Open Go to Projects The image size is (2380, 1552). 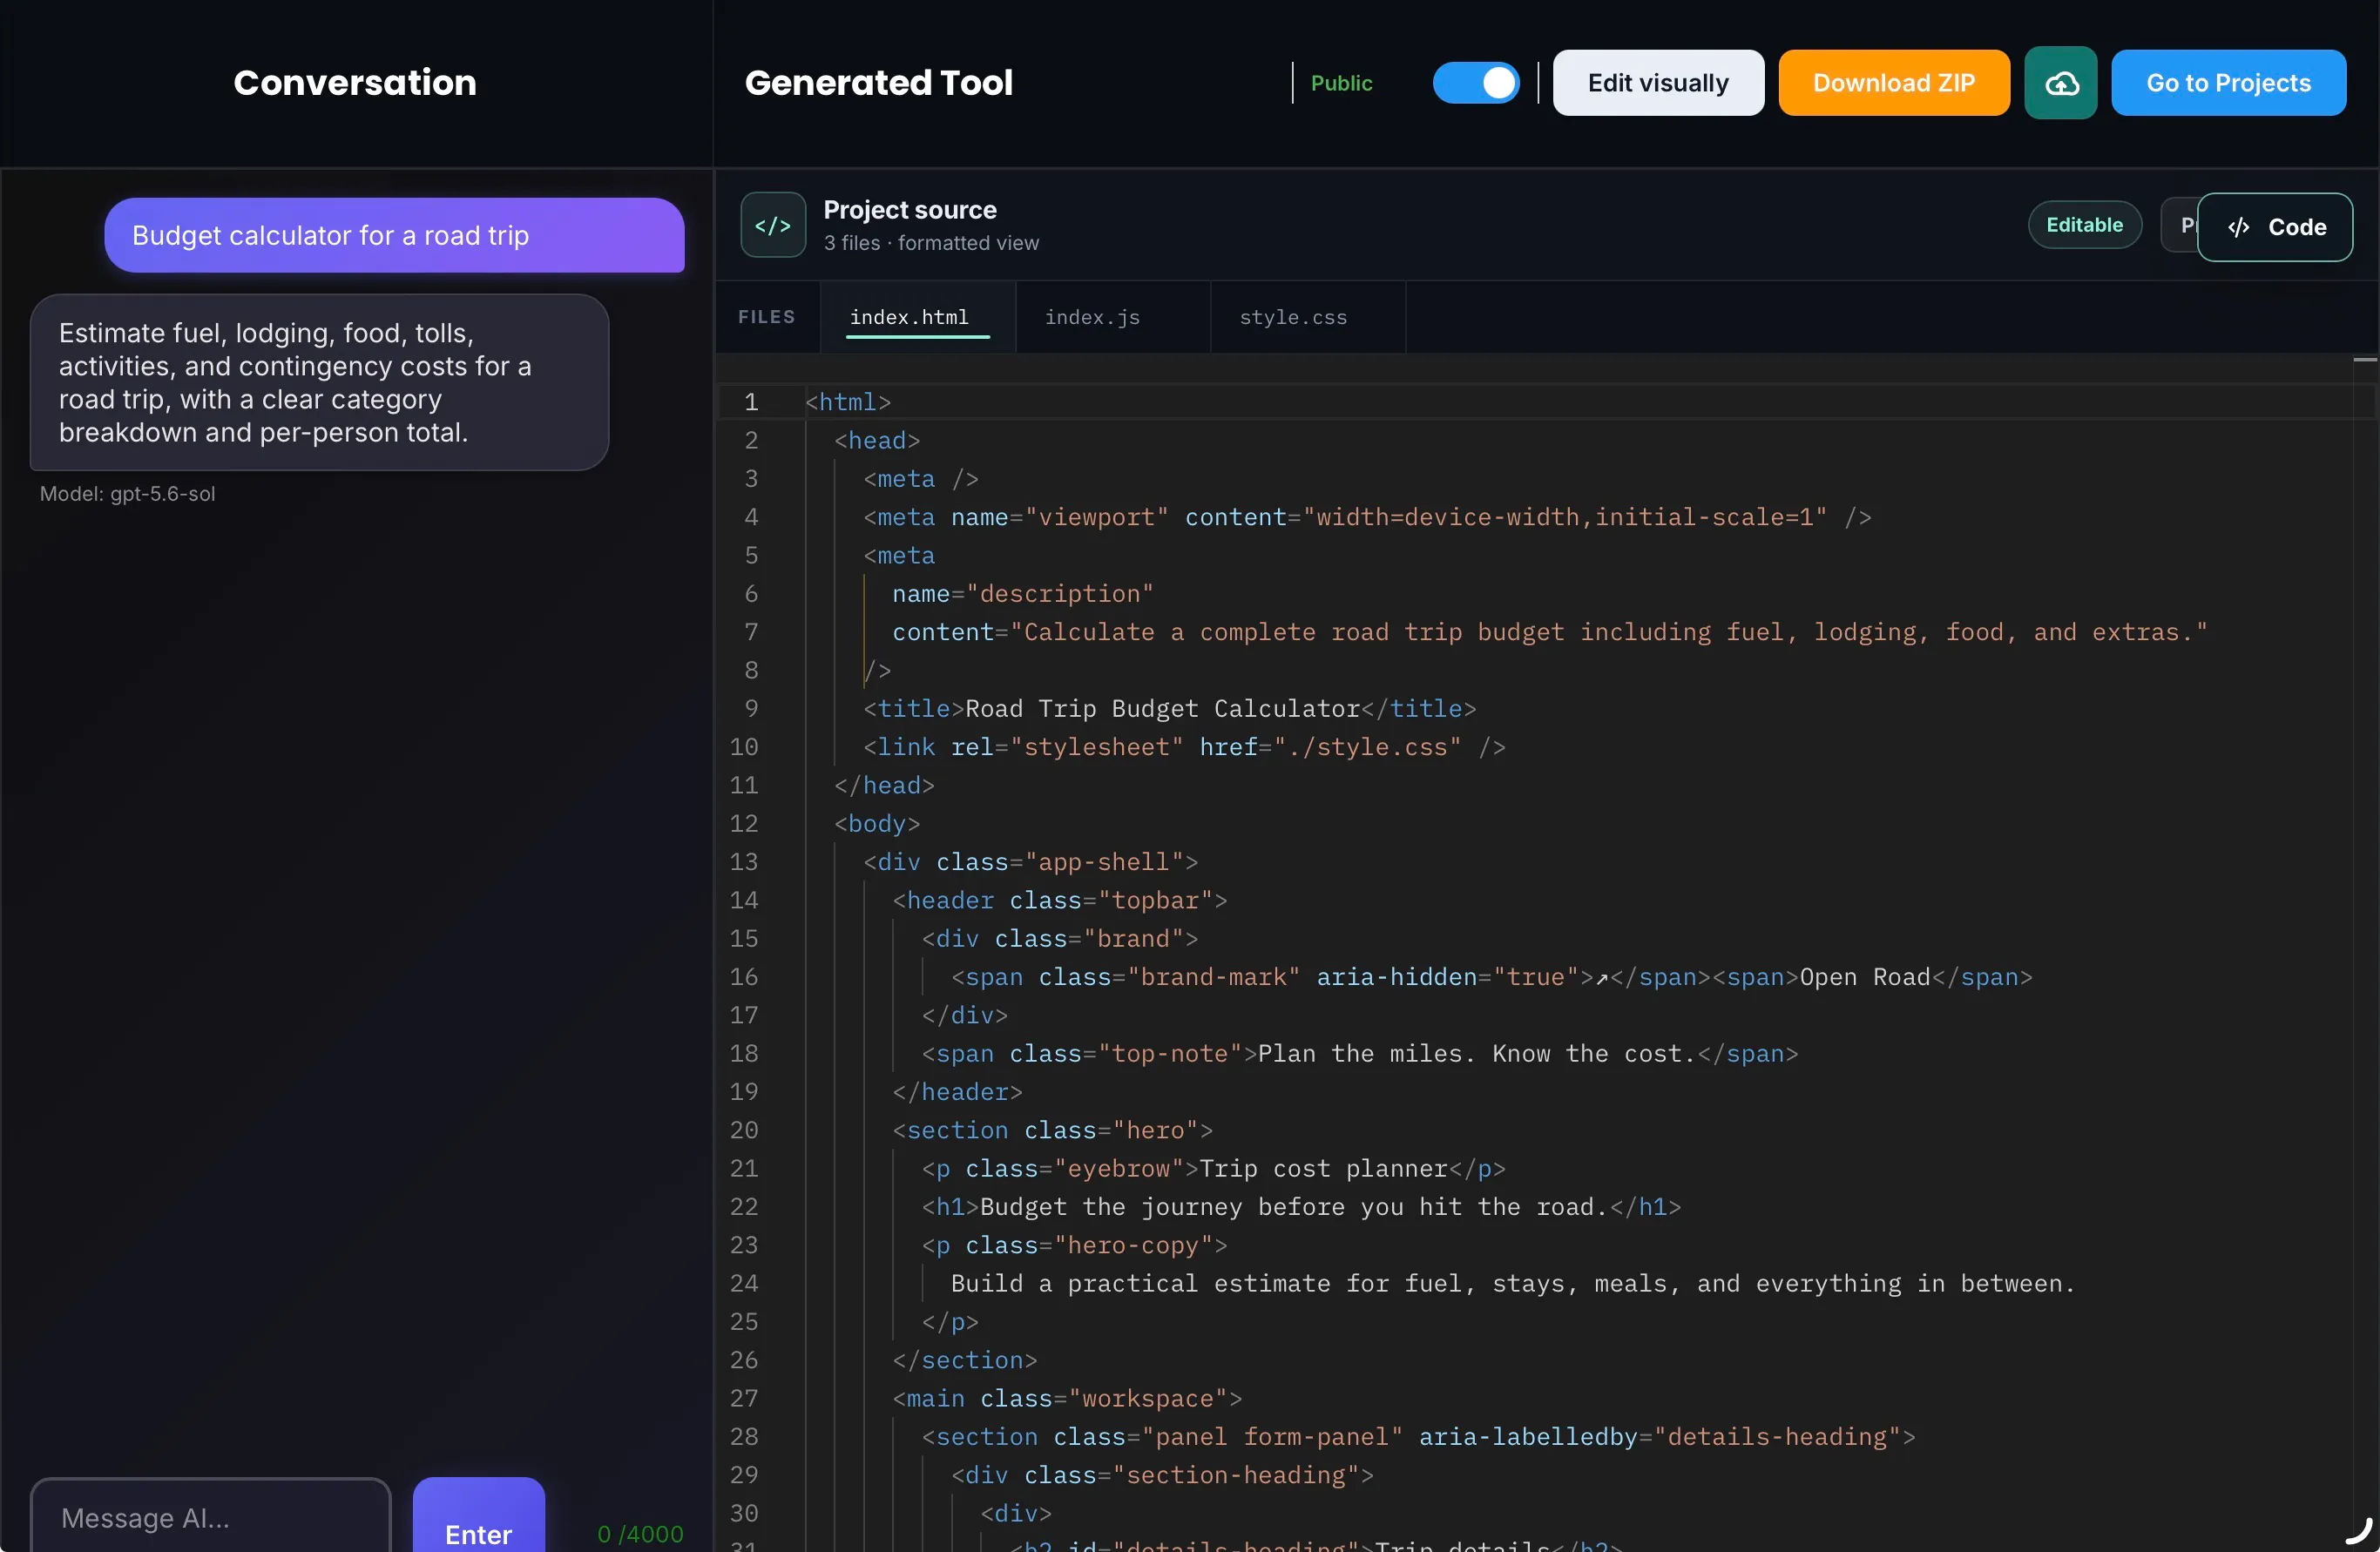click(x=2229, y=83)
